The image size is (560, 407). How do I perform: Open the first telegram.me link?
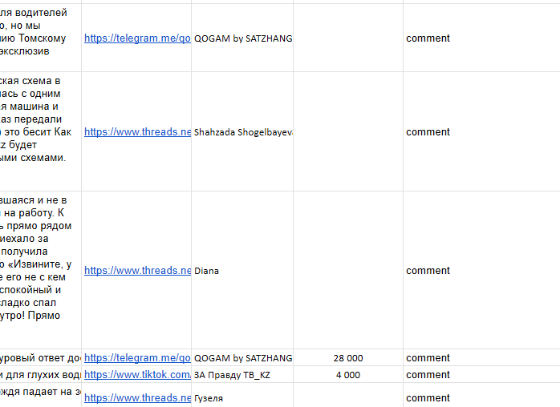137,38
